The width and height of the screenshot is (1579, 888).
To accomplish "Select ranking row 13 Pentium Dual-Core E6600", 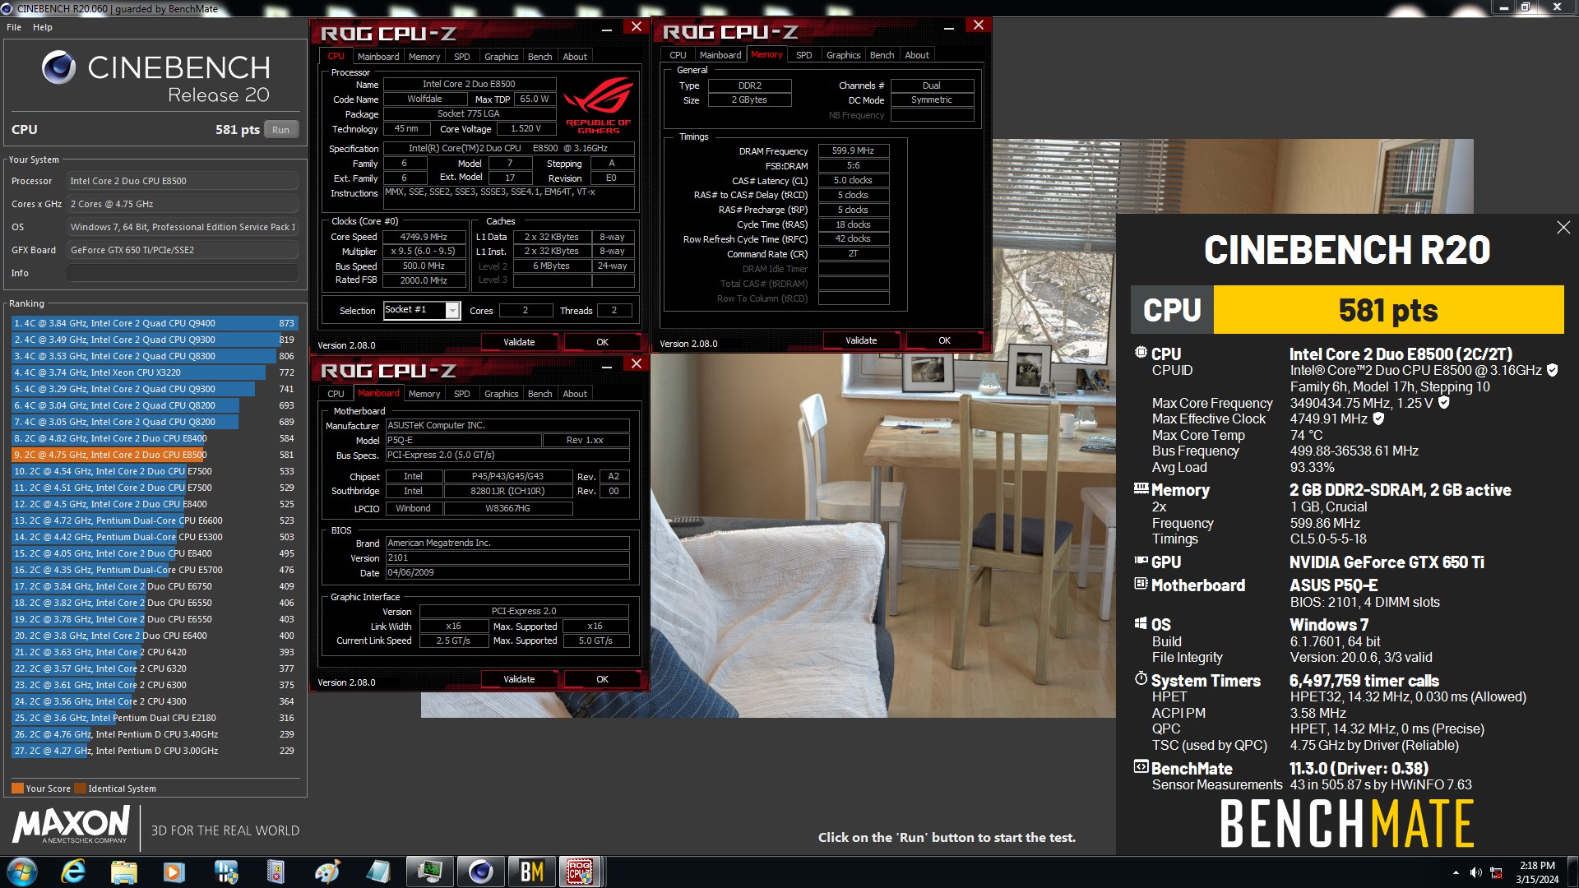I will click(x=155, y=520).
